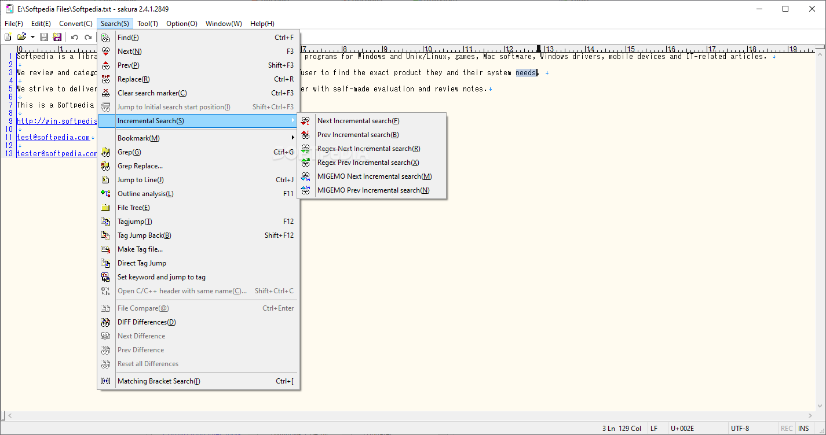Click the '3 Ln 129 Col' status entry
826x435 pixels.
click(x=622, y=429)
